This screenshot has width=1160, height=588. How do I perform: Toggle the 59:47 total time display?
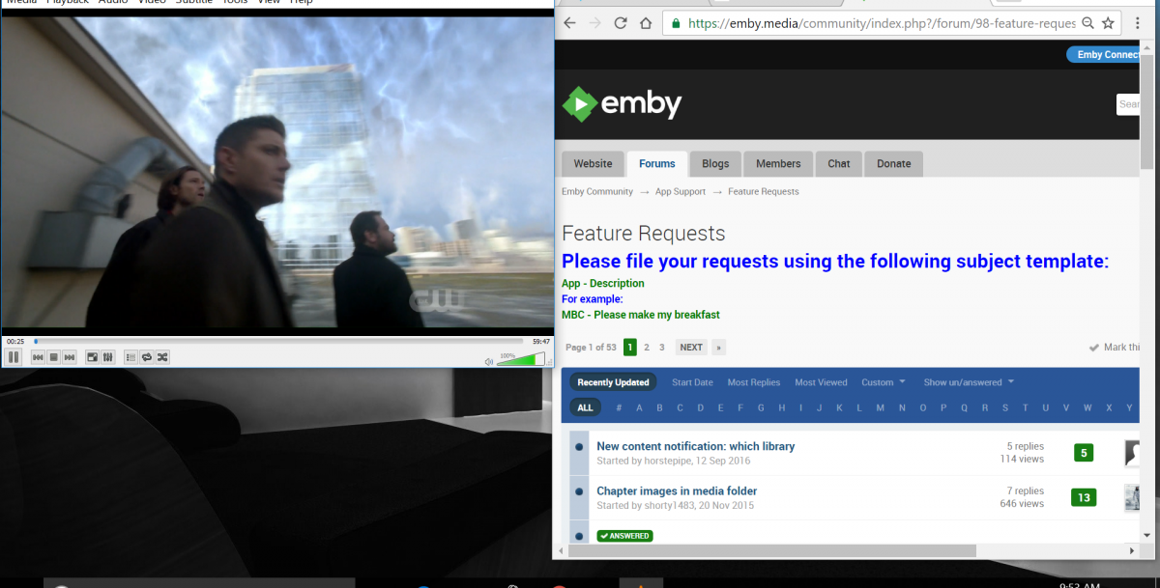[540, 341]
